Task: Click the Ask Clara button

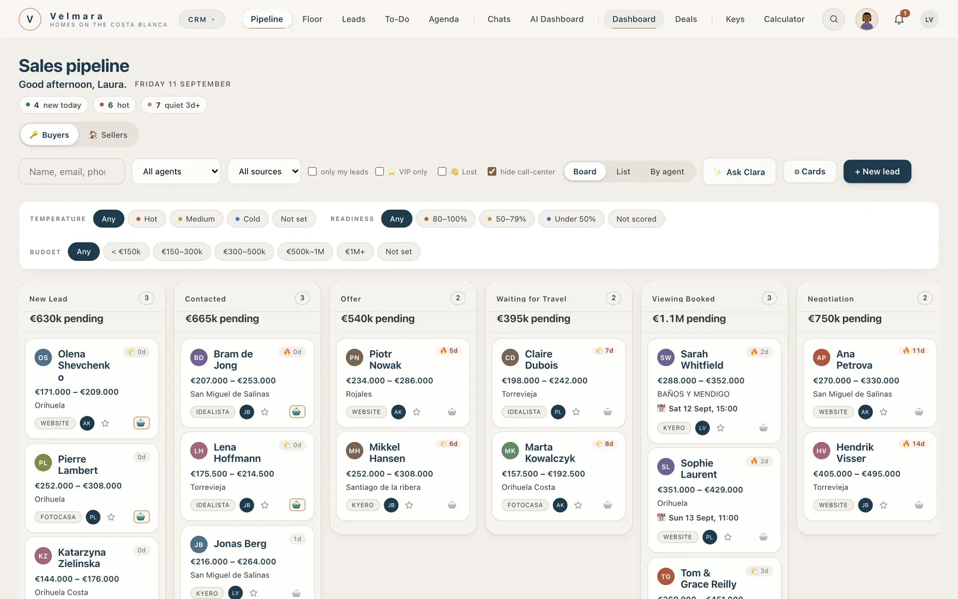Action: point(739,171)
